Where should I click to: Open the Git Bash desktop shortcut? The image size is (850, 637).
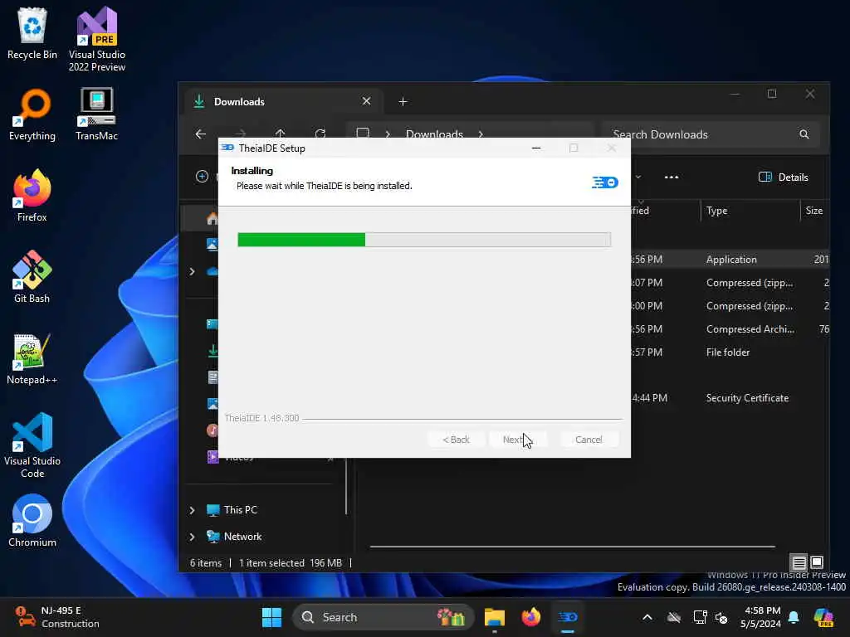32,277
